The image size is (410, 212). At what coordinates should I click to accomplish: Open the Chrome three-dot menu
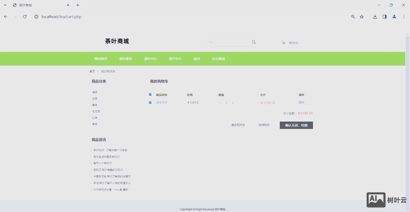coord(404,17)
